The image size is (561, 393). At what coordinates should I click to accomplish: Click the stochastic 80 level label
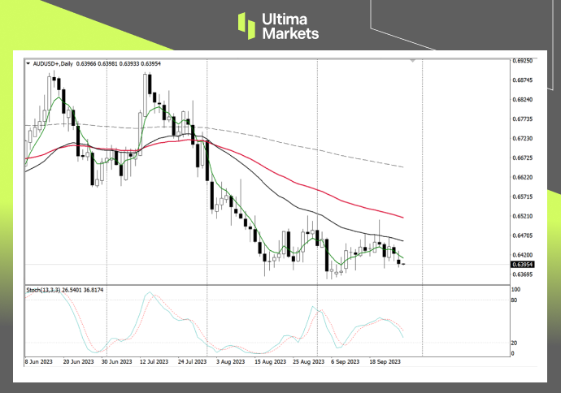coord(513,300)
